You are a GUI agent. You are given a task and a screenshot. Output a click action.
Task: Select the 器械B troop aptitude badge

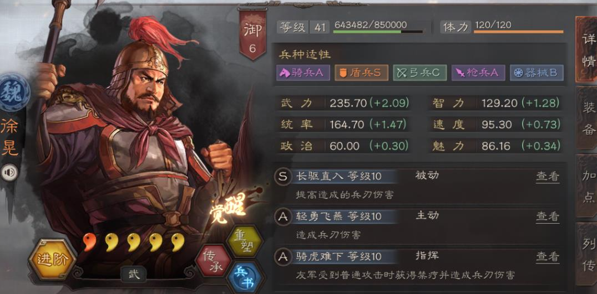tap(537, 73)
